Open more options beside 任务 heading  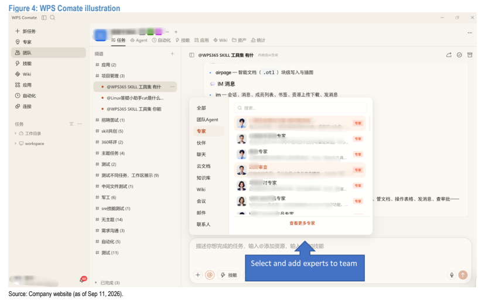(x=80, y=124)
